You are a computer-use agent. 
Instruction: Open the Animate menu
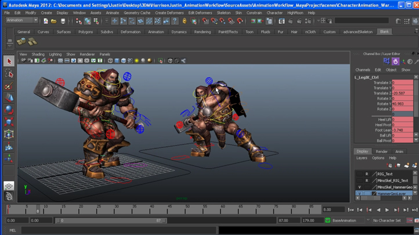[112, 13]
